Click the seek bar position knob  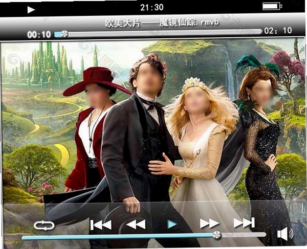click(x=64, y=34)
